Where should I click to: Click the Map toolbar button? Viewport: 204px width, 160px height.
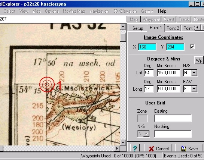134,19
